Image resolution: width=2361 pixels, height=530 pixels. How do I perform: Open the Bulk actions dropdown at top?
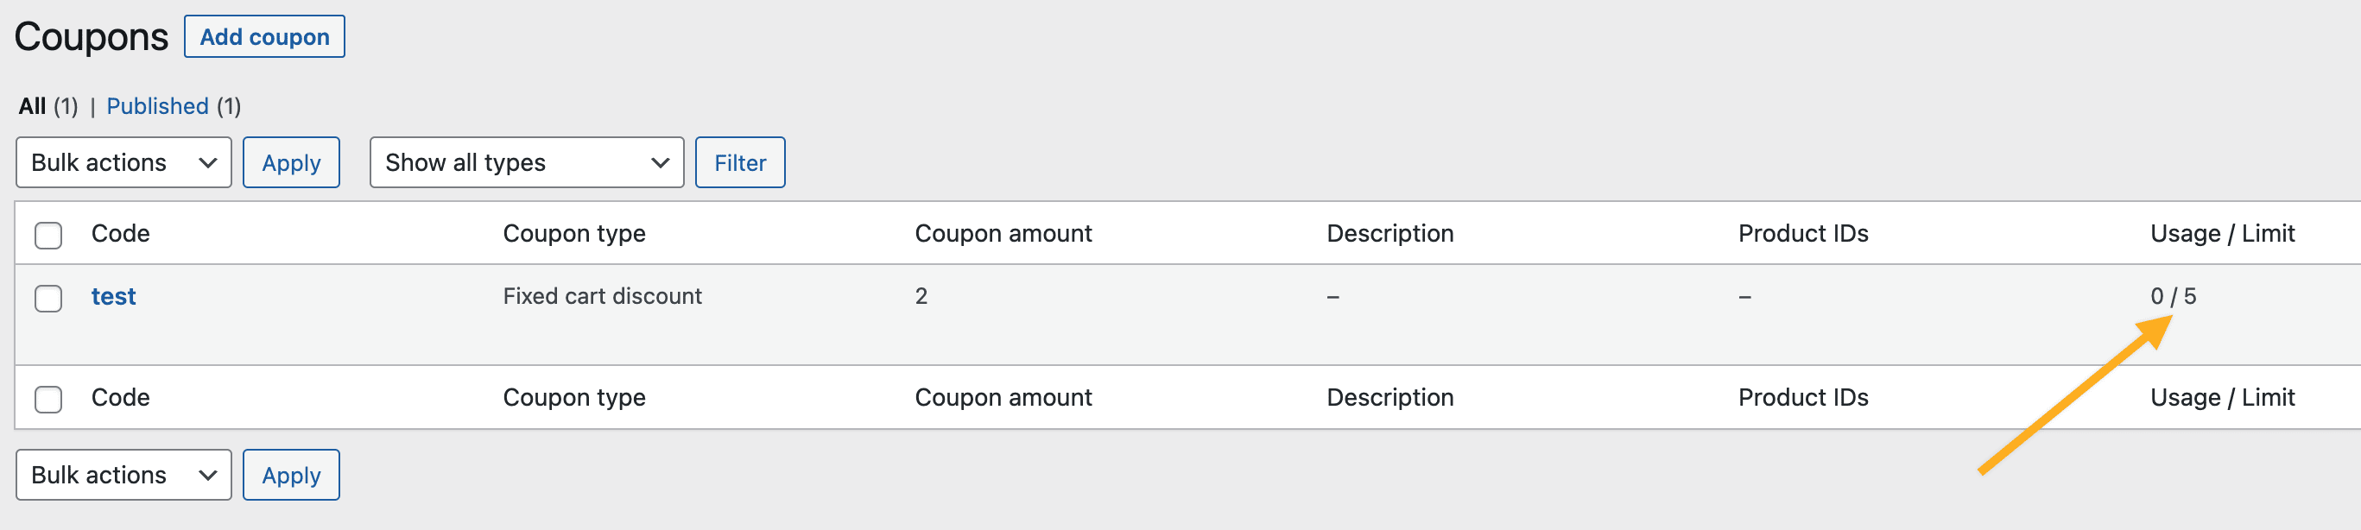[x=123, y=162]
